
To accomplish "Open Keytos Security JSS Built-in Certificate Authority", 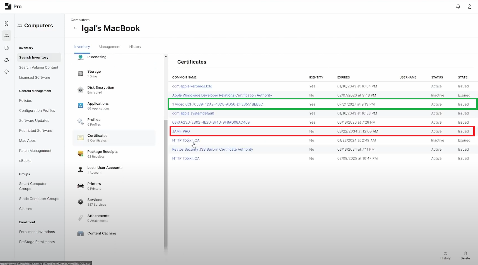I will (x=213, y=149).
